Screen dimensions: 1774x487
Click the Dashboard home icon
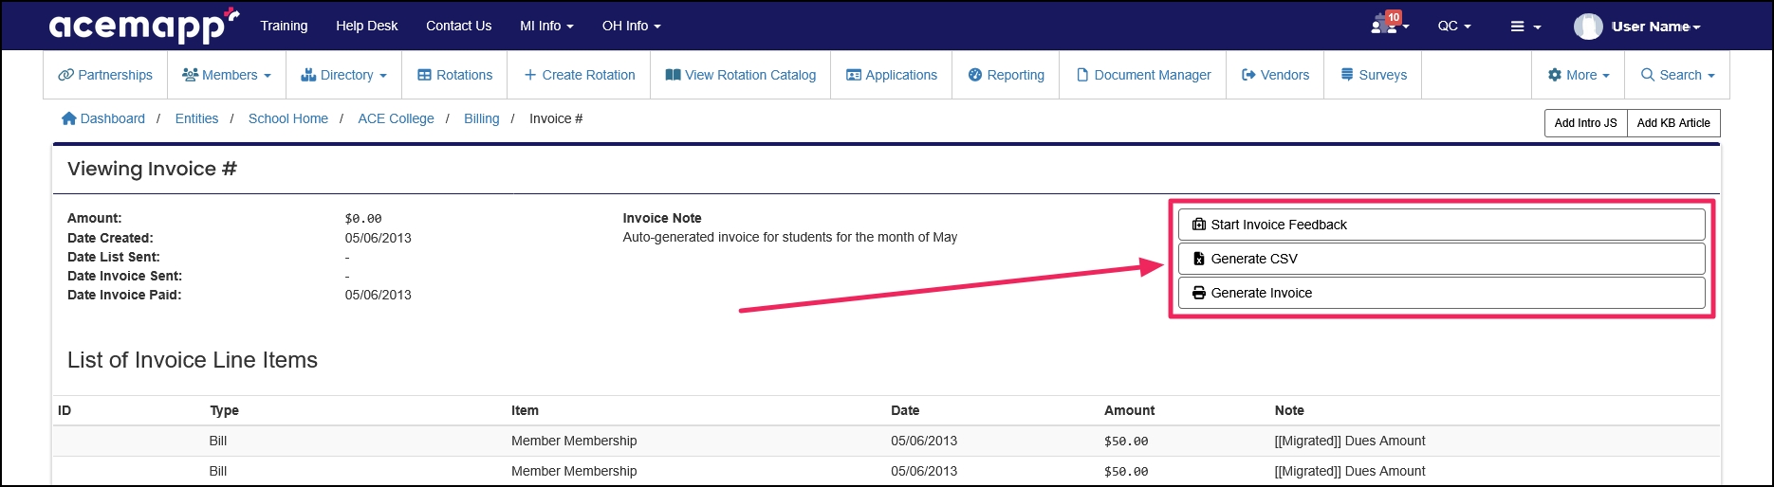[68, 118]
